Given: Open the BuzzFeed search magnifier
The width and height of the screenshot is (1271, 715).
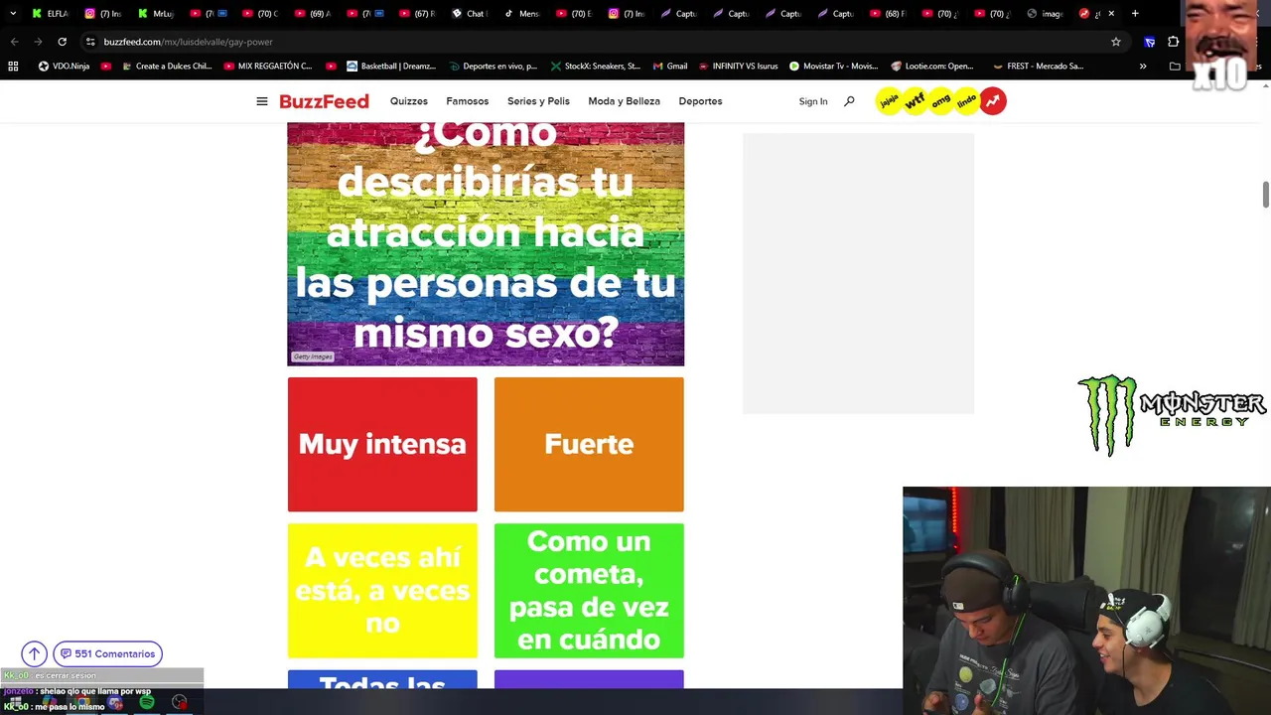Looking at the screenshot, I should tap(849, 101).
